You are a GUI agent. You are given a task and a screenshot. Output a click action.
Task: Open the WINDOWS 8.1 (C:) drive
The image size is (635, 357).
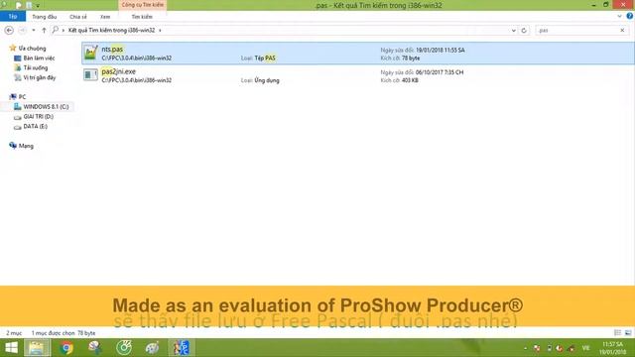pos(46,107)
